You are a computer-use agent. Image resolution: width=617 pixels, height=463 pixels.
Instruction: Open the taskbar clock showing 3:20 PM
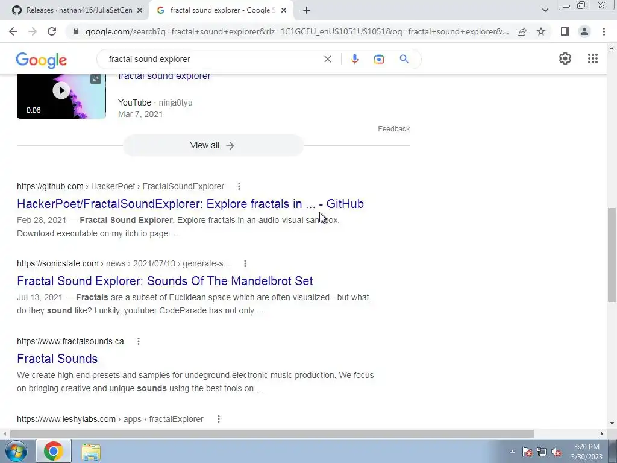pyautogui.click(x=586, y=452)
